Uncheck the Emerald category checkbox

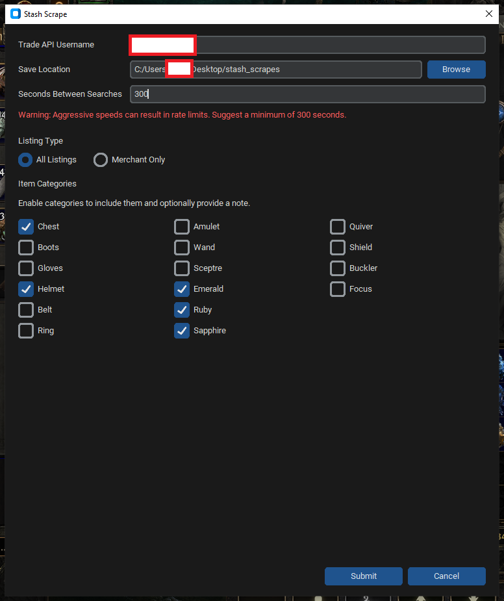pos(182,289)
